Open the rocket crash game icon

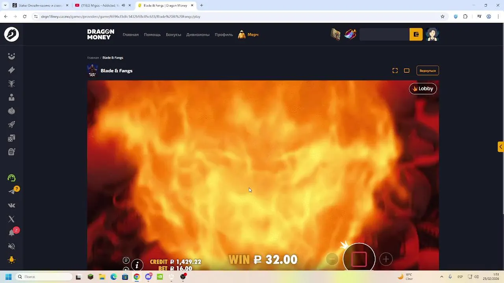pyautogui.click(x=11, y=124)
